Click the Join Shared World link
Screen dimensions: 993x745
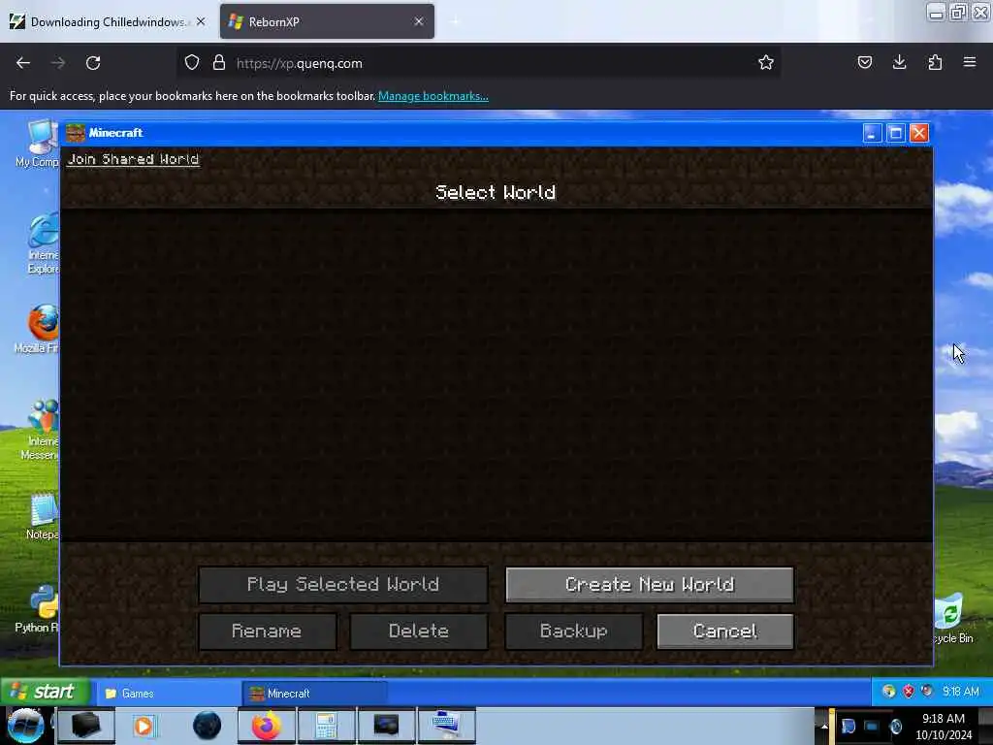(133, 160)
